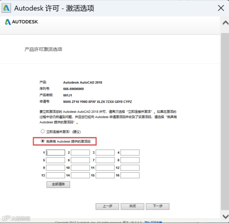Image resolution: width=229 pixels, height=223 pixels.
Task: Click product name Autodesk AutoCAD 2018
Action: (83, 82)
